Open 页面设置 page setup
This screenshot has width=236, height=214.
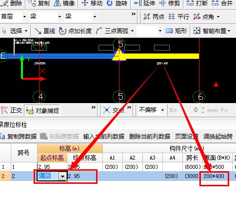(x=187, y=136)
